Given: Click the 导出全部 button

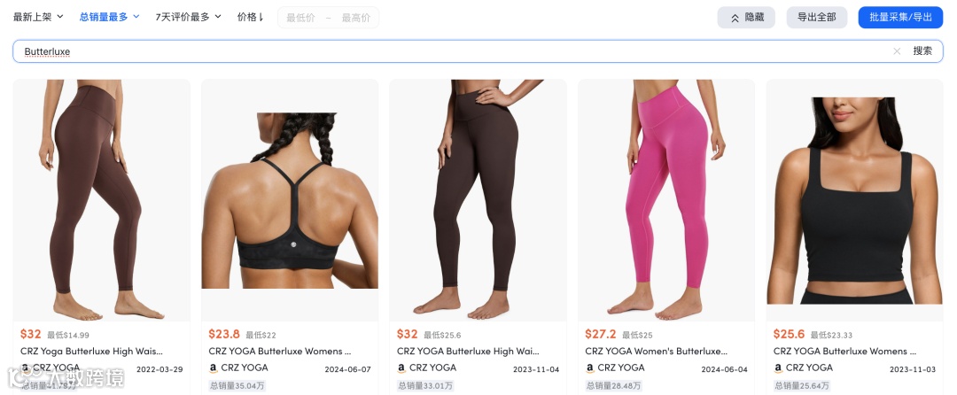Looking at the screenshot, I should (x=817, y=18).
